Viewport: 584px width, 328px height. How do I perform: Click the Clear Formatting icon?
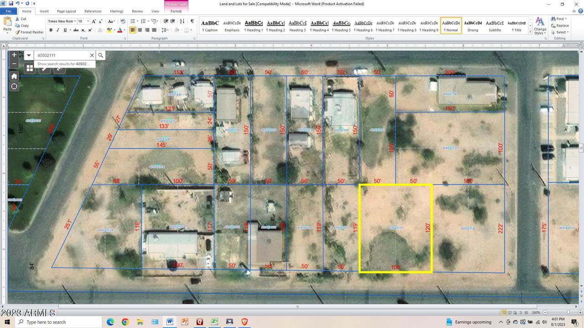point(122,21)
